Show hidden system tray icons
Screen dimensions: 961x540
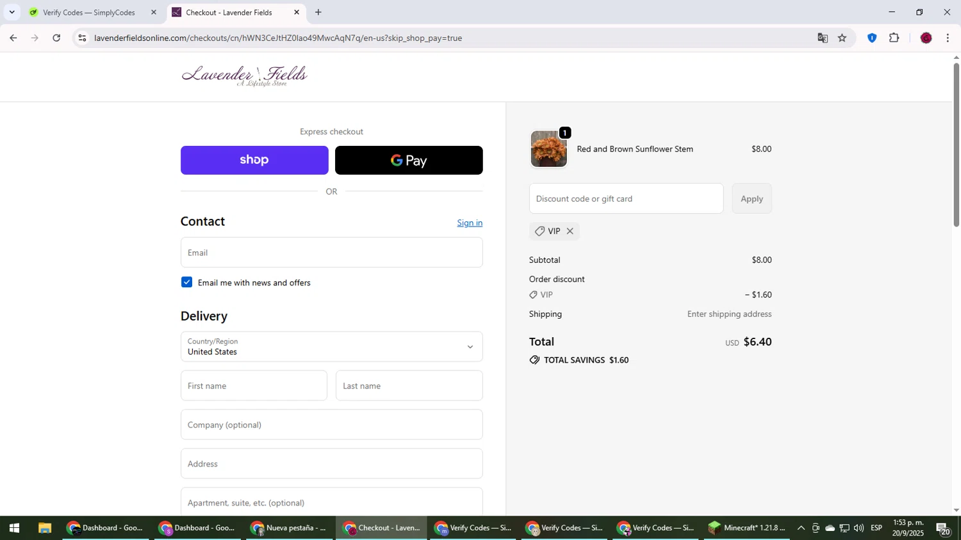801,528
